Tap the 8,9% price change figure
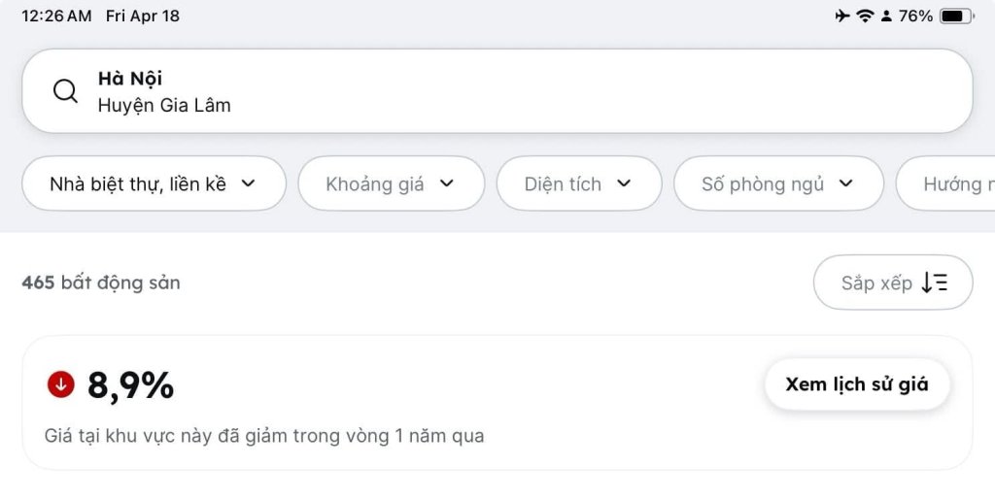 pos(130,385)
